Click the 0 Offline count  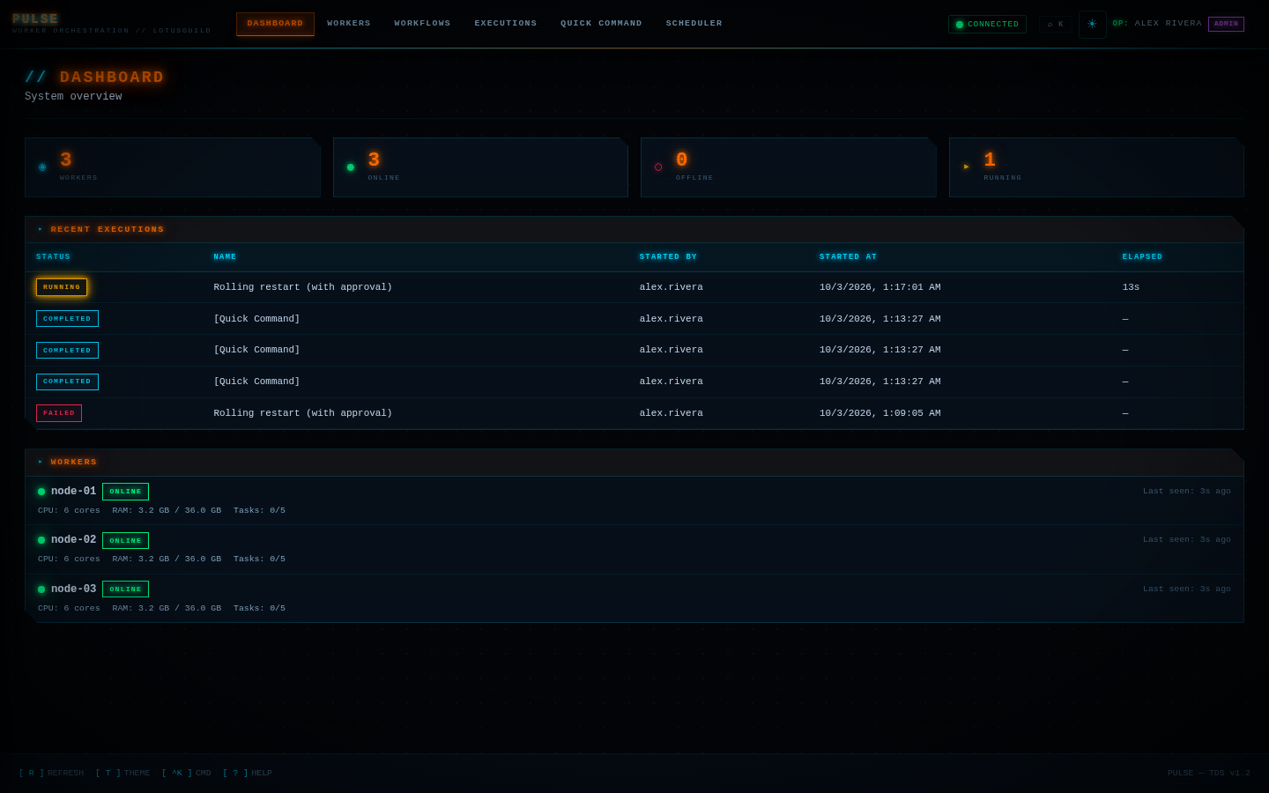(x=681, y=160)
